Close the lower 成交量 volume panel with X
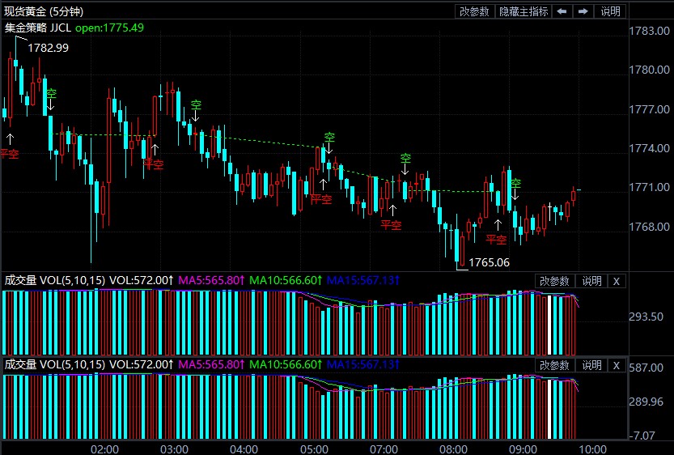674x455 pixels. (616, 366)
